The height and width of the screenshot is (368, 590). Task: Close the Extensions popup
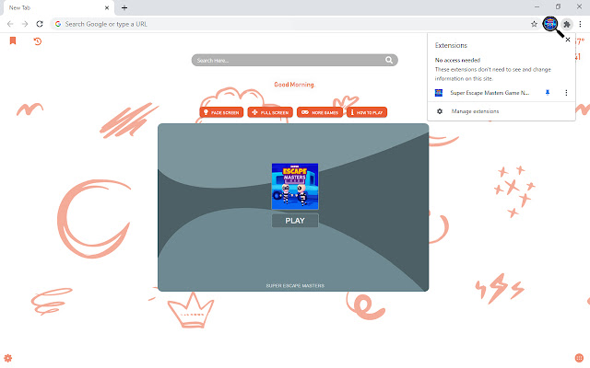[568, 40]
